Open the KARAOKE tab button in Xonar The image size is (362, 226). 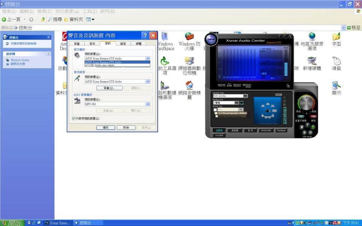click(x=266, y=131)
